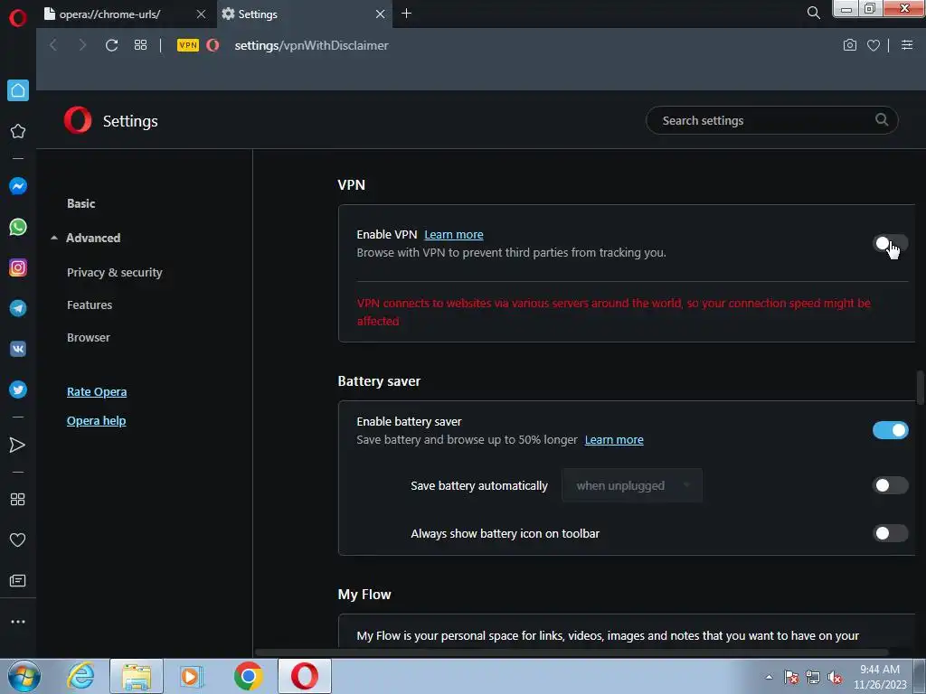Viewport: 926px width, 694px height.
Task: Open Windows Explorer from taskbar
Action: [x=137, y=676]
